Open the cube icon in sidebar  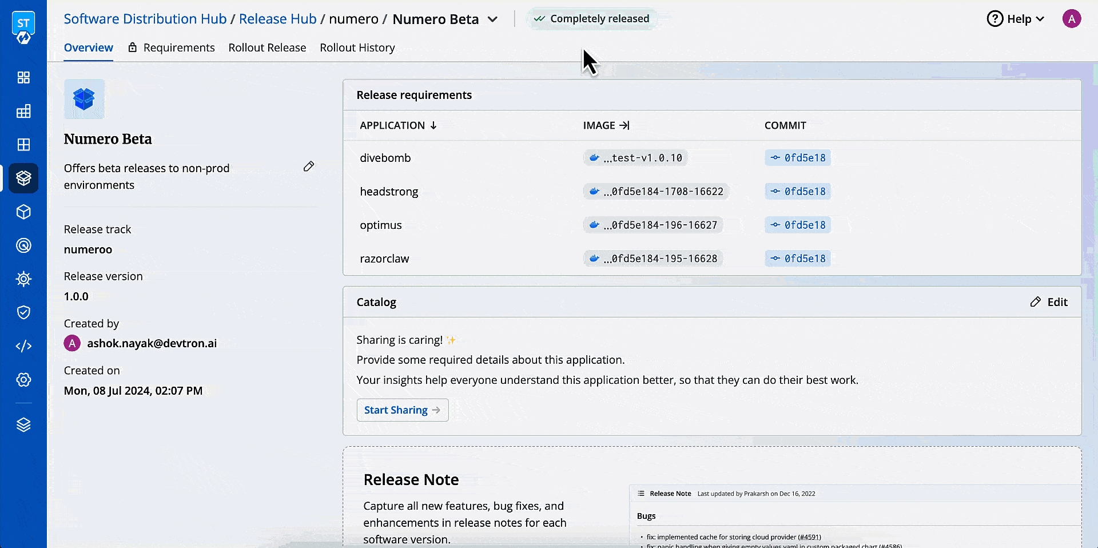click(23, 212)
